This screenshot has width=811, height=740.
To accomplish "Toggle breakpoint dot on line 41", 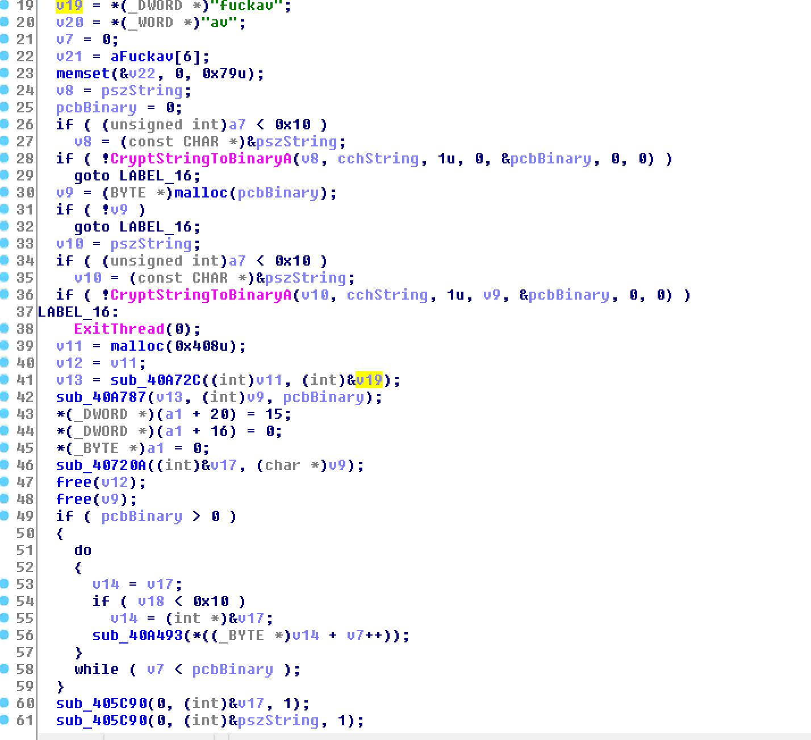I will point(5,380).
